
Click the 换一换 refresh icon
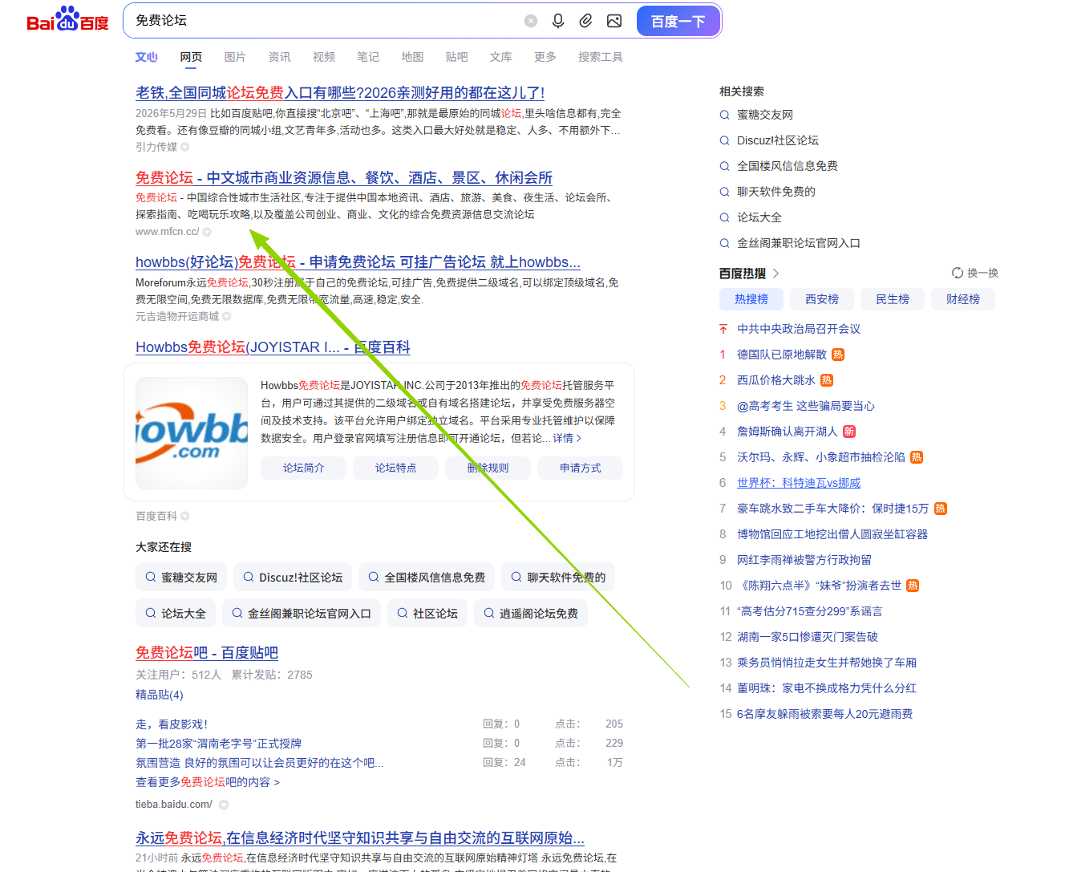tap(958, 273)
